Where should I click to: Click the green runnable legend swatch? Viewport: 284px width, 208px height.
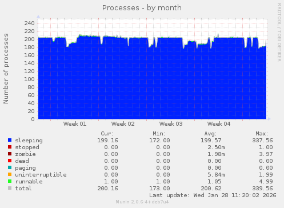click(x=10, y=181)
